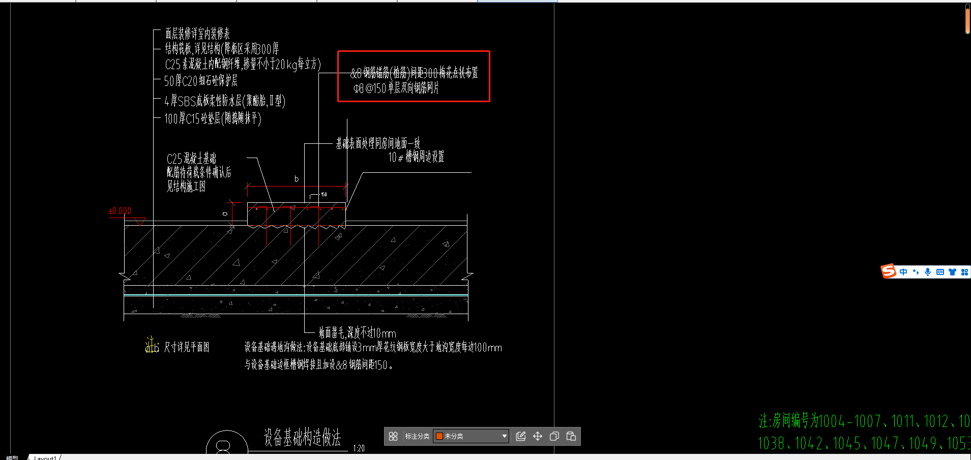The width and height of the screenshot is (971, 460).
Task: Select the yellow '注:' note marker
Action: click(152, 345)
